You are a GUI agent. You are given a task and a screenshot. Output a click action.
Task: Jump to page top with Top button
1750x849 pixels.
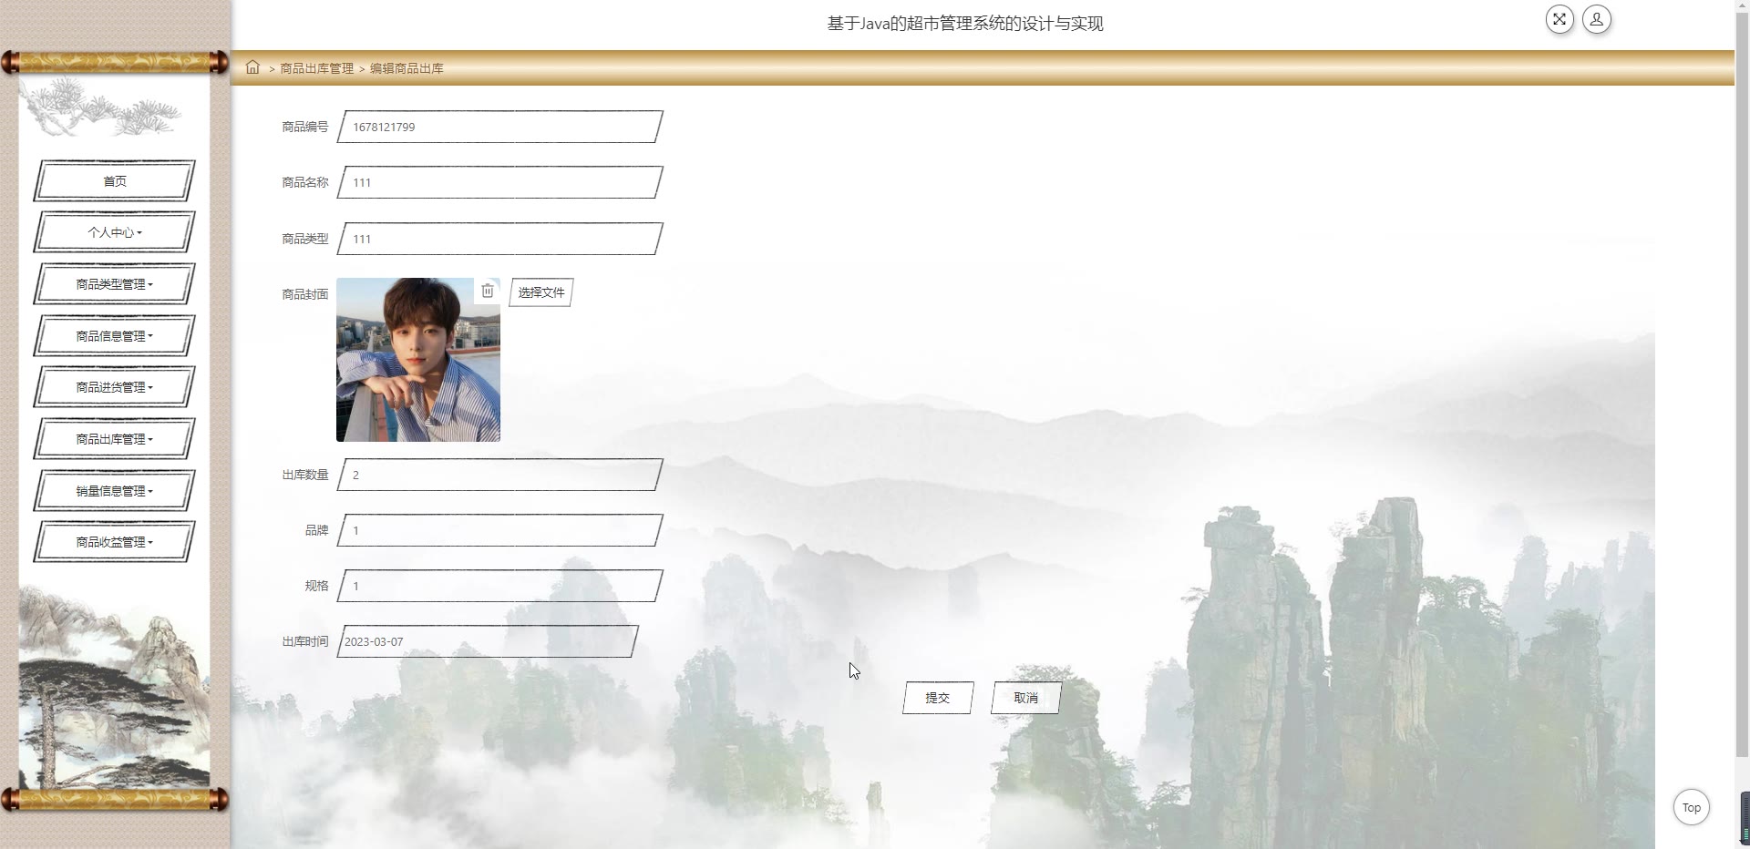(1692, 807)
